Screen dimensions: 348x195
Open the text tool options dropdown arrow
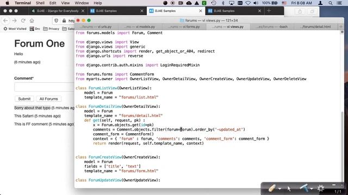click(x=312, y=188)
